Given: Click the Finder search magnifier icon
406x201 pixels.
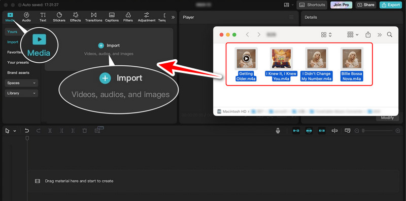Looking at the screenshot, I should (389, 34).
